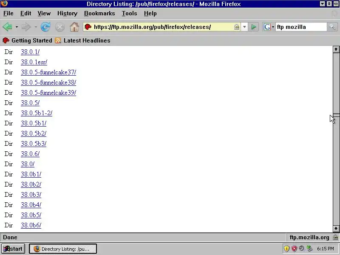Open the 38.0.5-funnelcake38/ directory

[x=48, y=82]
